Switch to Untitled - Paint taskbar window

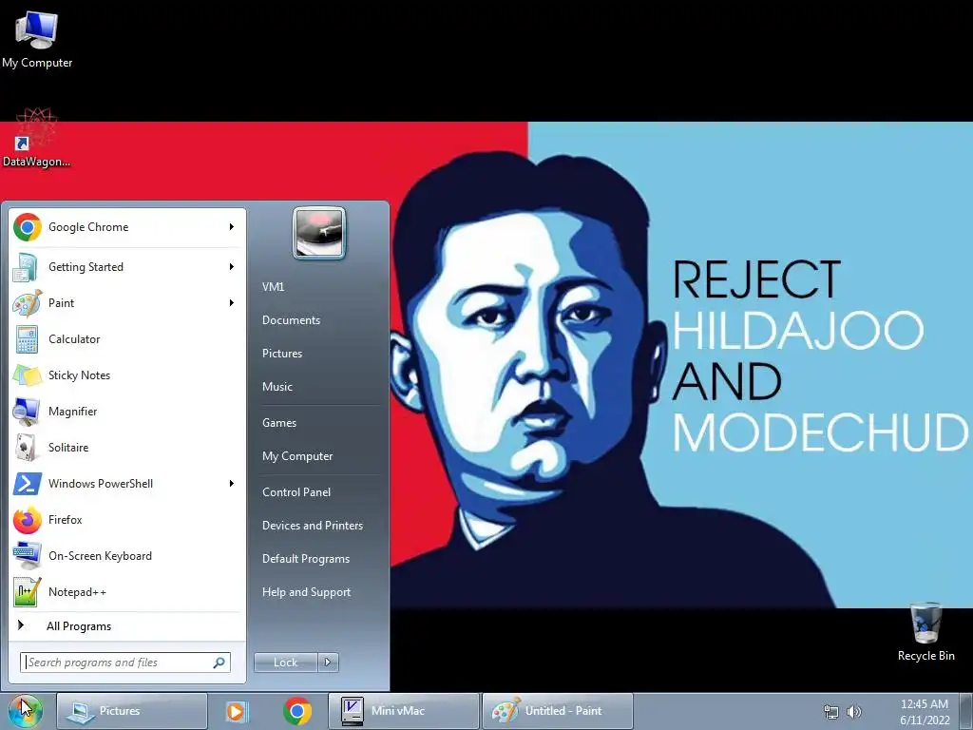557,711
